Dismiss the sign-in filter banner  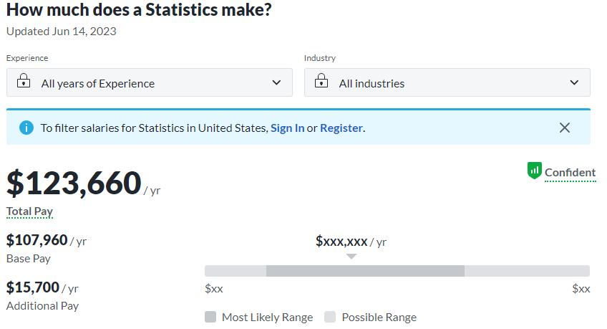point(565,128)
